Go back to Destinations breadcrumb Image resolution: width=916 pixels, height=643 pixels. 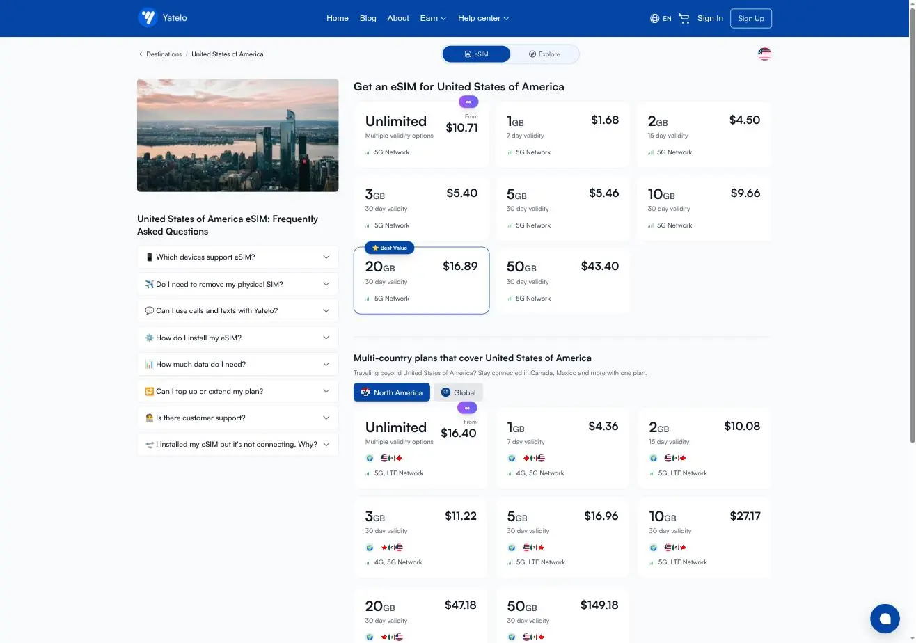coord(164,54)
